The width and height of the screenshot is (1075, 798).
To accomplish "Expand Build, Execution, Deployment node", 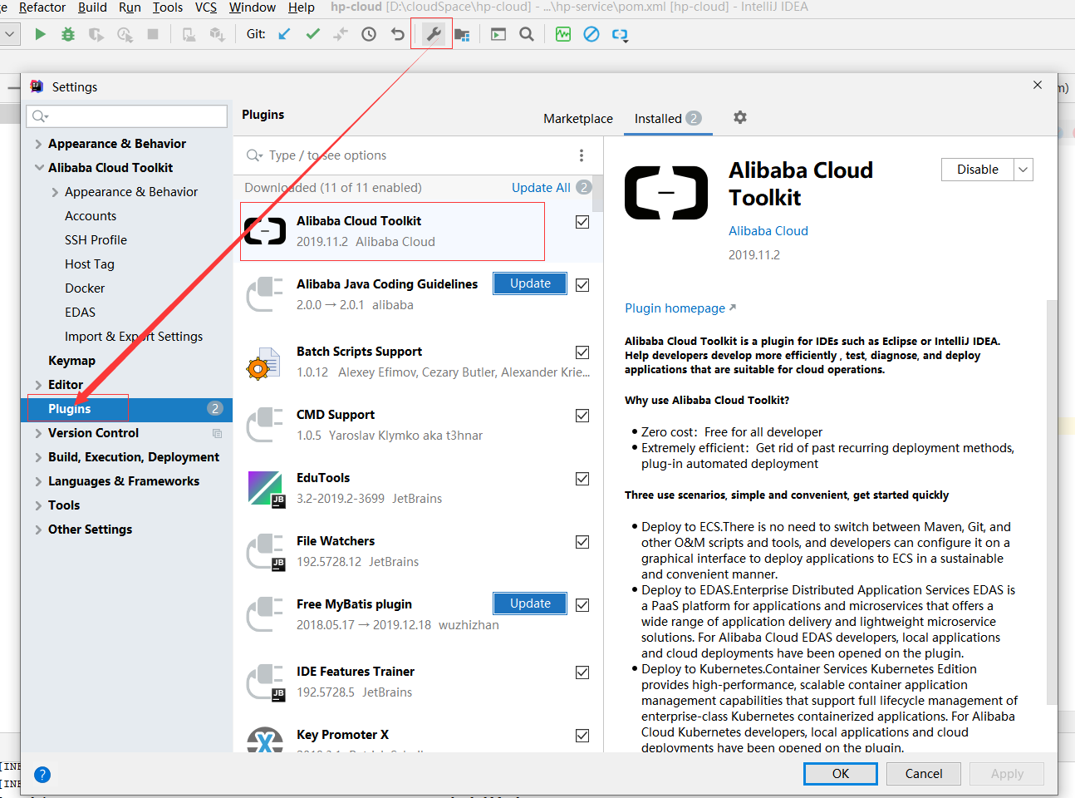I will pos(38,457).
